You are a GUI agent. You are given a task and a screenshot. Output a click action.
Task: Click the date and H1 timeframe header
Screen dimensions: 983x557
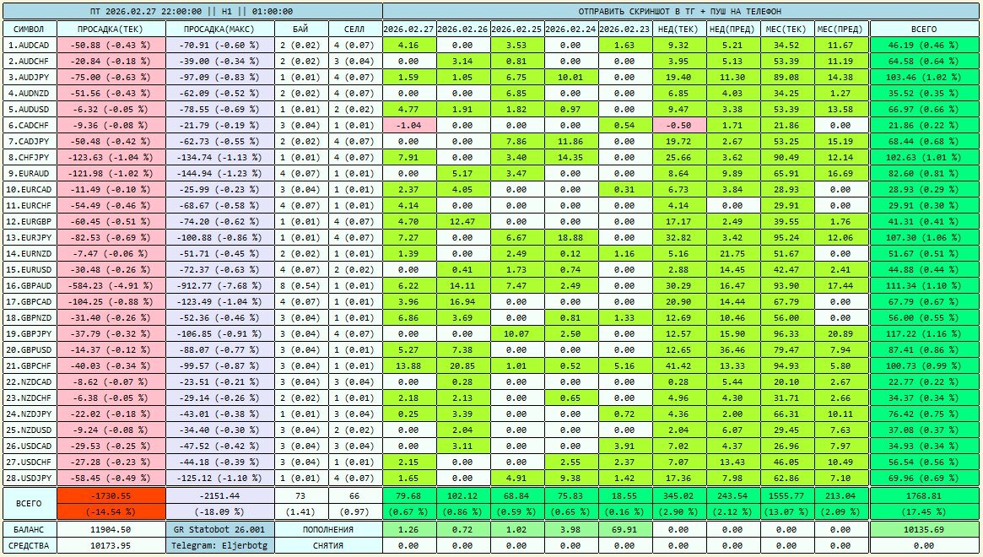coord(192,11)
